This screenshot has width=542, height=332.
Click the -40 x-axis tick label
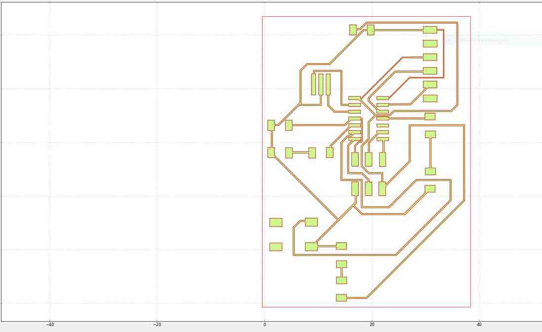[50, 325]
